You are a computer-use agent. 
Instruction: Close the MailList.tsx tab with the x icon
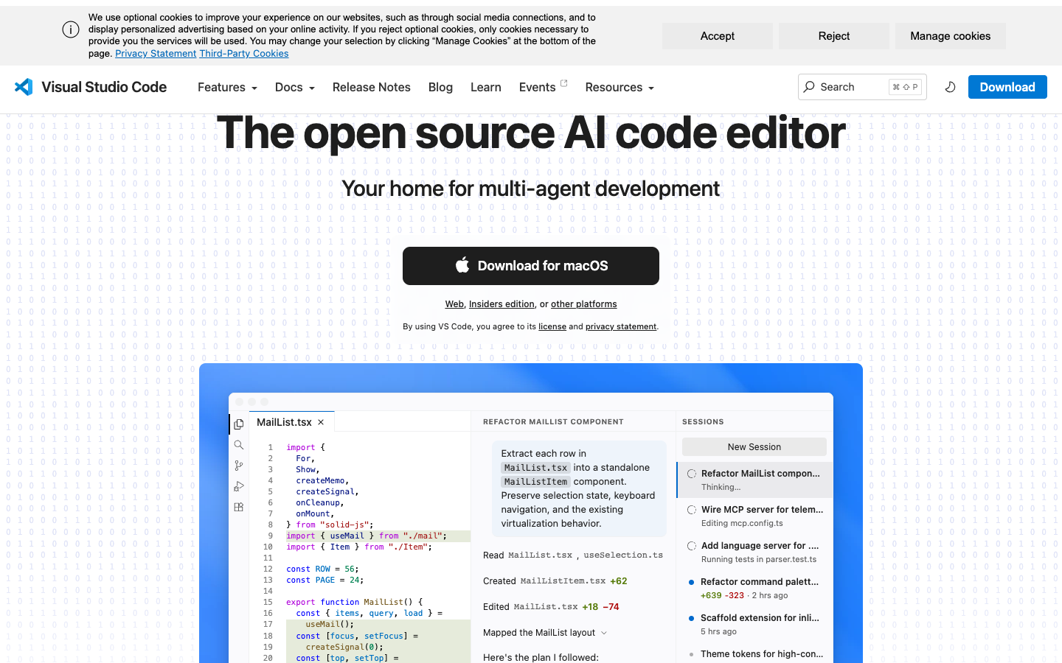tap(321, 422)
